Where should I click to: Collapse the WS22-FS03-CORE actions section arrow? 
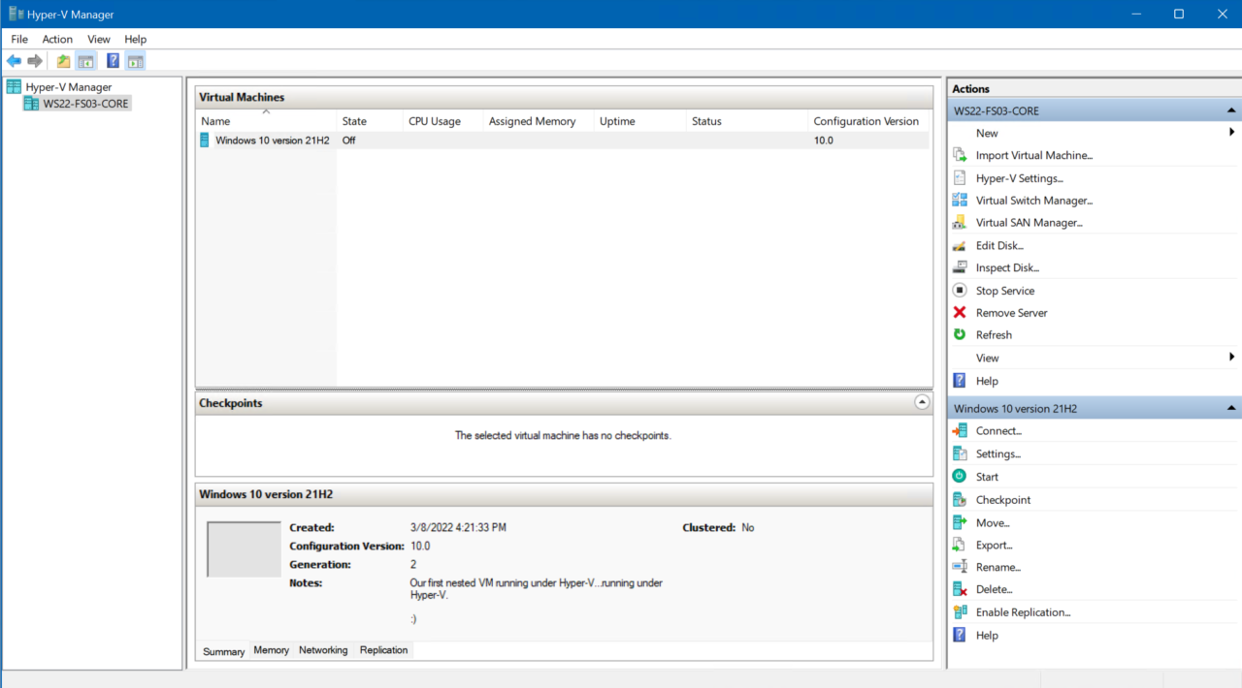tap(1231, 111)
